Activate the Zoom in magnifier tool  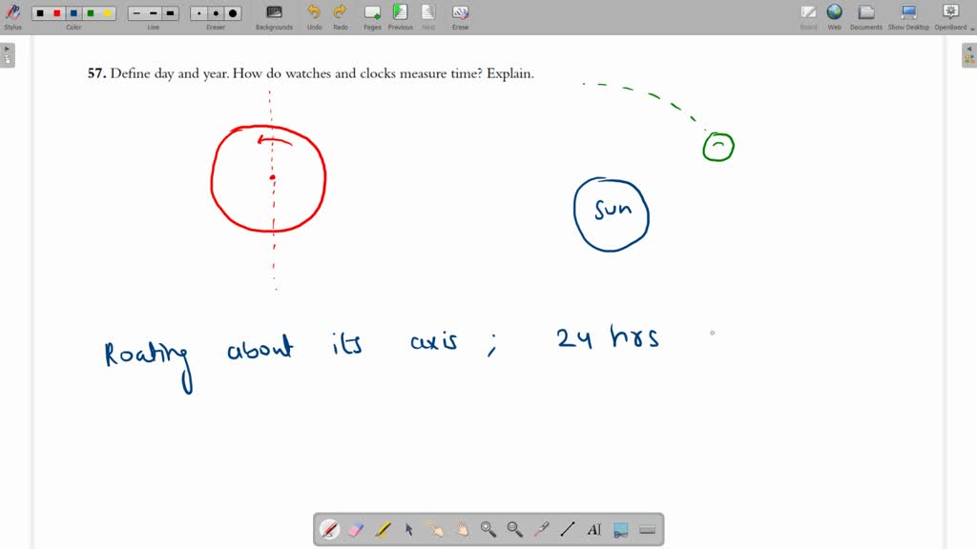488,529
